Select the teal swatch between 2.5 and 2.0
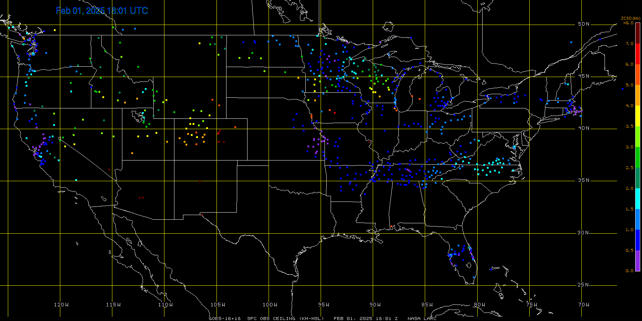 638,178
